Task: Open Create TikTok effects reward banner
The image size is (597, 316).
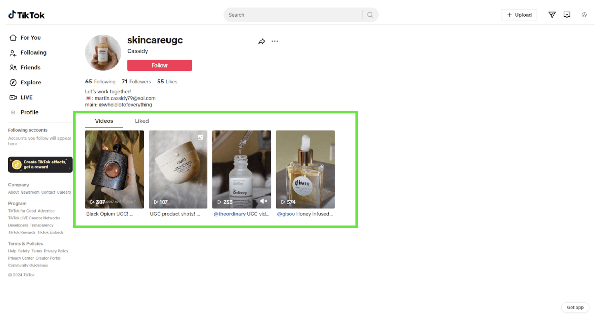Action: [40, 164]
